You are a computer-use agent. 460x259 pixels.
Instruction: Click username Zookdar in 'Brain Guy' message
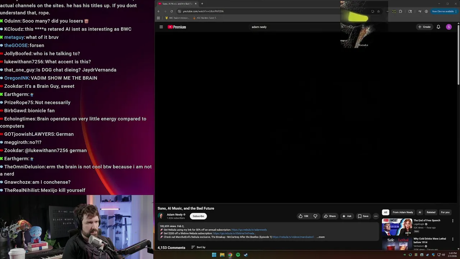[14, 86]
